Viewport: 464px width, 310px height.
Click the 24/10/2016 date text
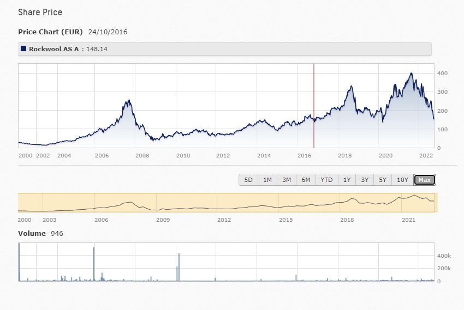coord(108,32)
